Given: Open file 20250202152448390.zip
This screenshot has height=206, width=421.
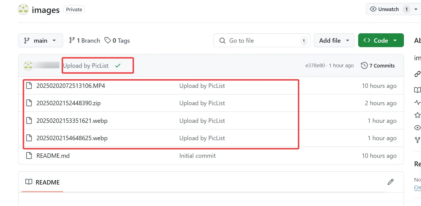Looking at the screenshot, I should pos(68,103).
